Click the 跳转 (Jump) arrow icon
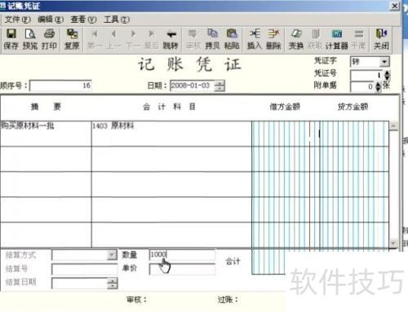This screenshot has height=312, width=408. point(171,39)
